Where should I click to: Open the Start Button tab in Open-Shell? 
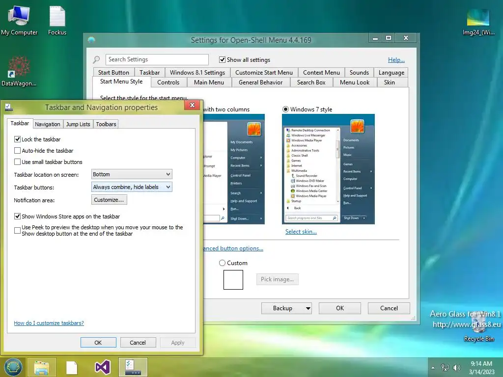point(113,73)
